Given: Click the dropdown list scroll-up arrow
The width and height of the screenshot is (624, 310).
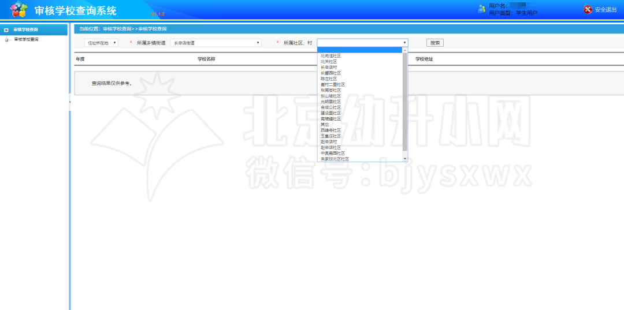Looking at the screenshot, I should pyautogui.click(x=405, y=50).
